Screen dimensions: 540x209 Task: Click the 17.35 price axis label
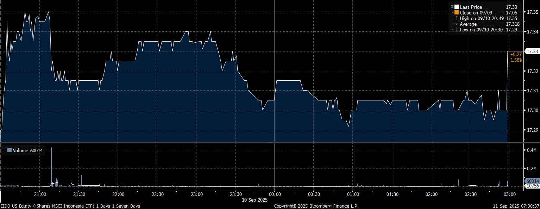coord(531,12)
